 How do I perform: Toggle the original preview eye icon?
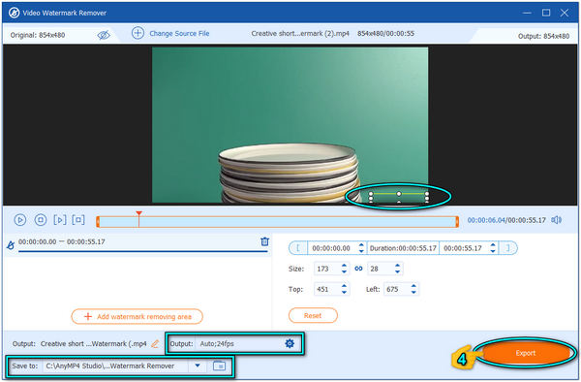click(104, 35)
